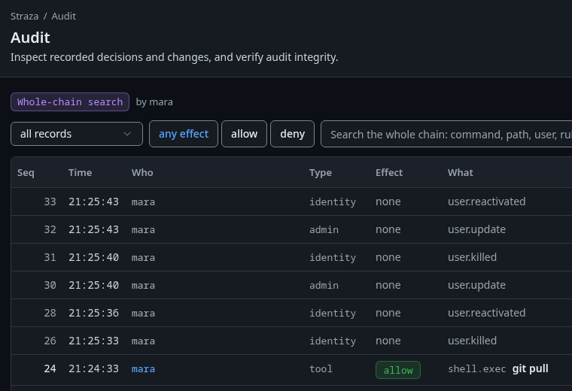Screen dimensions: 572x391
Task: Click 'identity' type in row 33
Action: (333, 202)
